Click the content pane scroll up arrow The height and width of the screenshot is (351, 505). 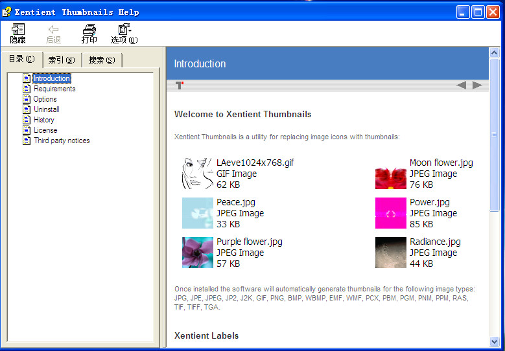(495, 53)
